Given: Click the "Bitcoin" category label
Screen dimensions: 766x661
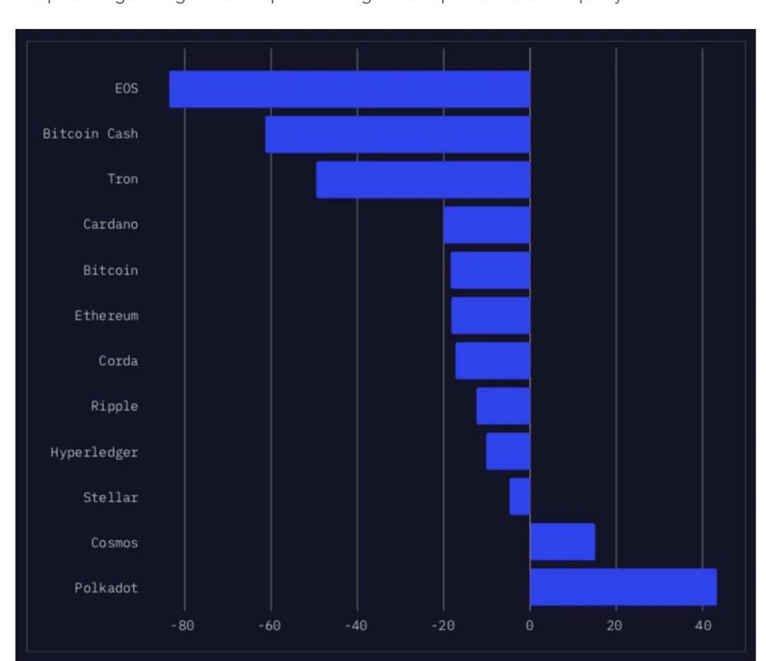Looking at the screenshot, I should (x=111, y=271).
